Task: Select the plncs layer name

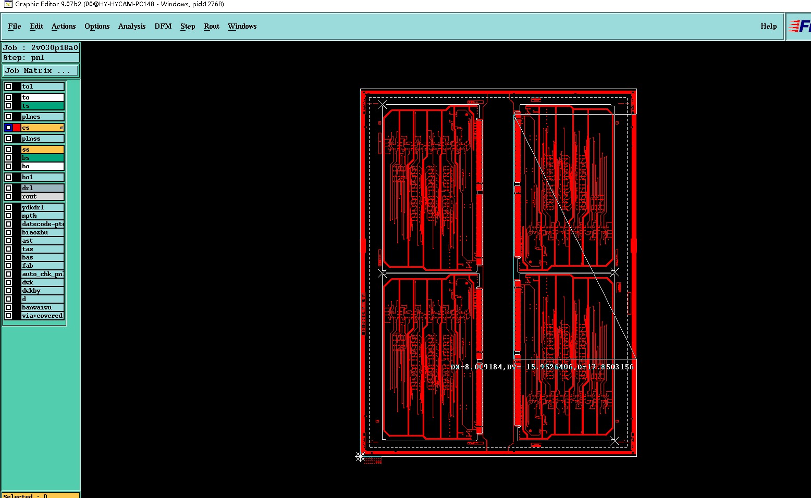Action: pyautogui.click(x=42, y=117)
